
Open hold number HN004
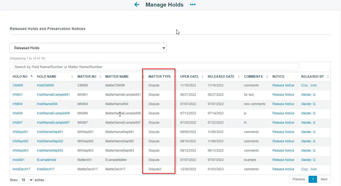click(x=18, y=104)
